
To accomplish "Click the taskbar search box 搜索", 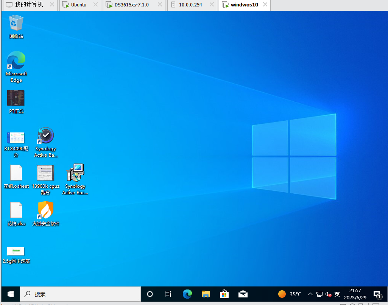I will [x=80, y=294].
